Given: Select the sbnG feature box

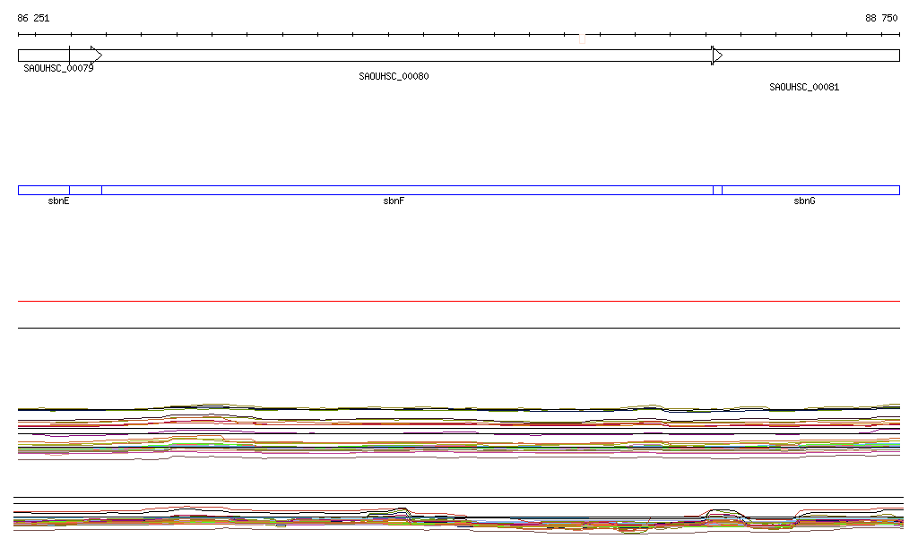Looking at the screenshot, I should (x=810, y=190).
